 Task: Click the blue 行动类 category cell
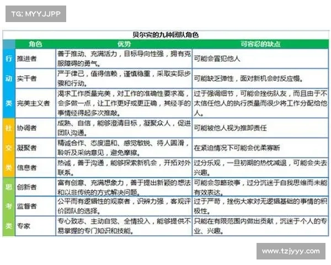(x=9, y=83)
